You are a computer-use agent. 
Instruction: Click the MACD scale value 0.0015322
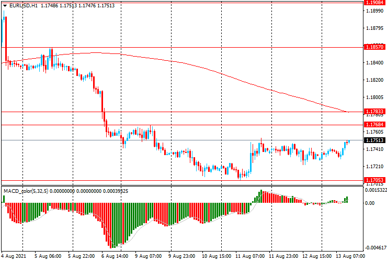(x=375, y=190)
